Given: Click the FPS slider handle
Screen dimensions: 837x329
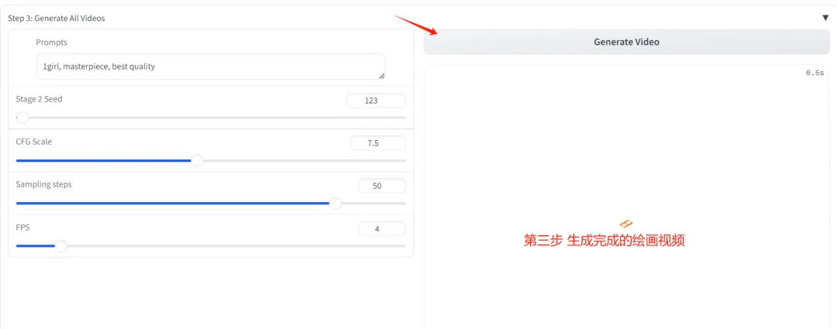Looking at the screenshot, I should (60, 246).
